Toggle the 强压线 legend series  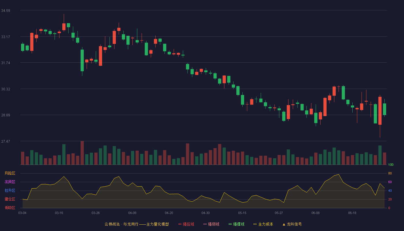pyautogui.click(x=186, y=224)
